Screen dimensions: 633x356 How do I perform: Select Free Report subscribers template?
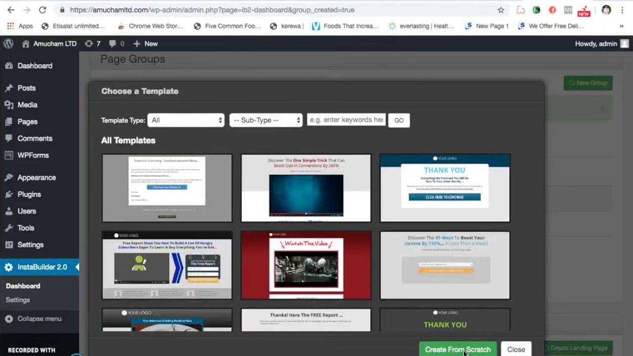pyautogui.click(x=167, y=265)
